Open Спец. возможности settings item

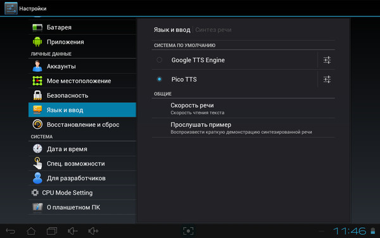tap(82, 163)
